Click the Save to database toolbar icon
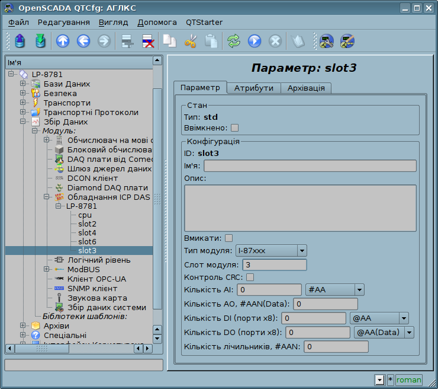 tap(40, 41)
